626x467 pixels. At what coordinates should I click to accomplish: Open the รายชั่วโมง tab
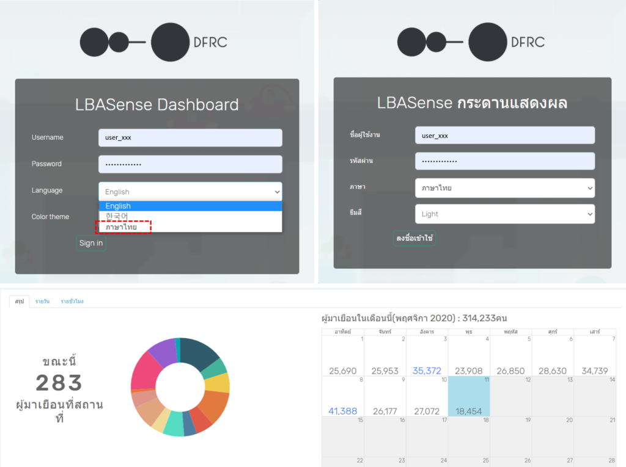pos(72,302)
